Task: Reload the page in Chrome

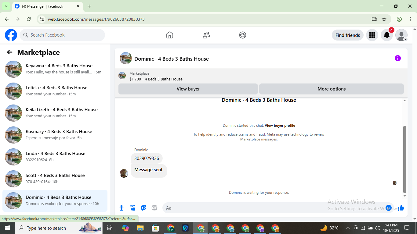Action: (x=29, y=19)
